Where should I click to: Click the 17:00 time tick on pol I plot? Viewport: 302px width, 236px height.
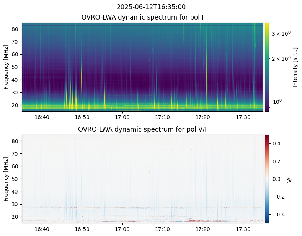[x=122, y=117]
